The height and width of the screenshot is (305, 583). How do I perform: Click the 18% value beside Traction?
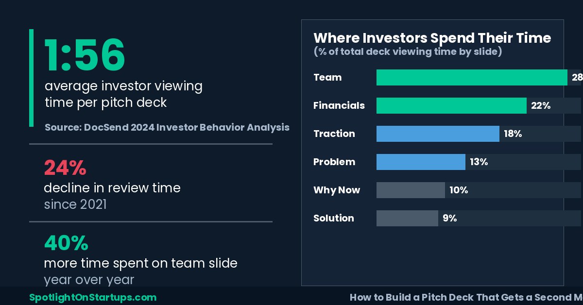[513, 134]
